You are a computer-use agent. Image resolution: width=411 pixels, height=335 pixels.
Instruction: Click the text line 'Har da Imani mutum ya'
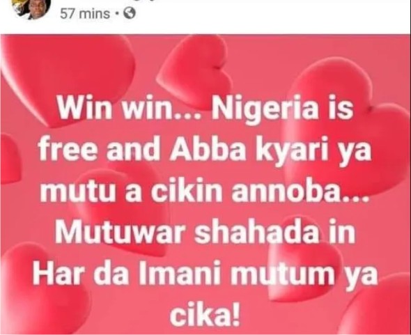click(205, 275)
